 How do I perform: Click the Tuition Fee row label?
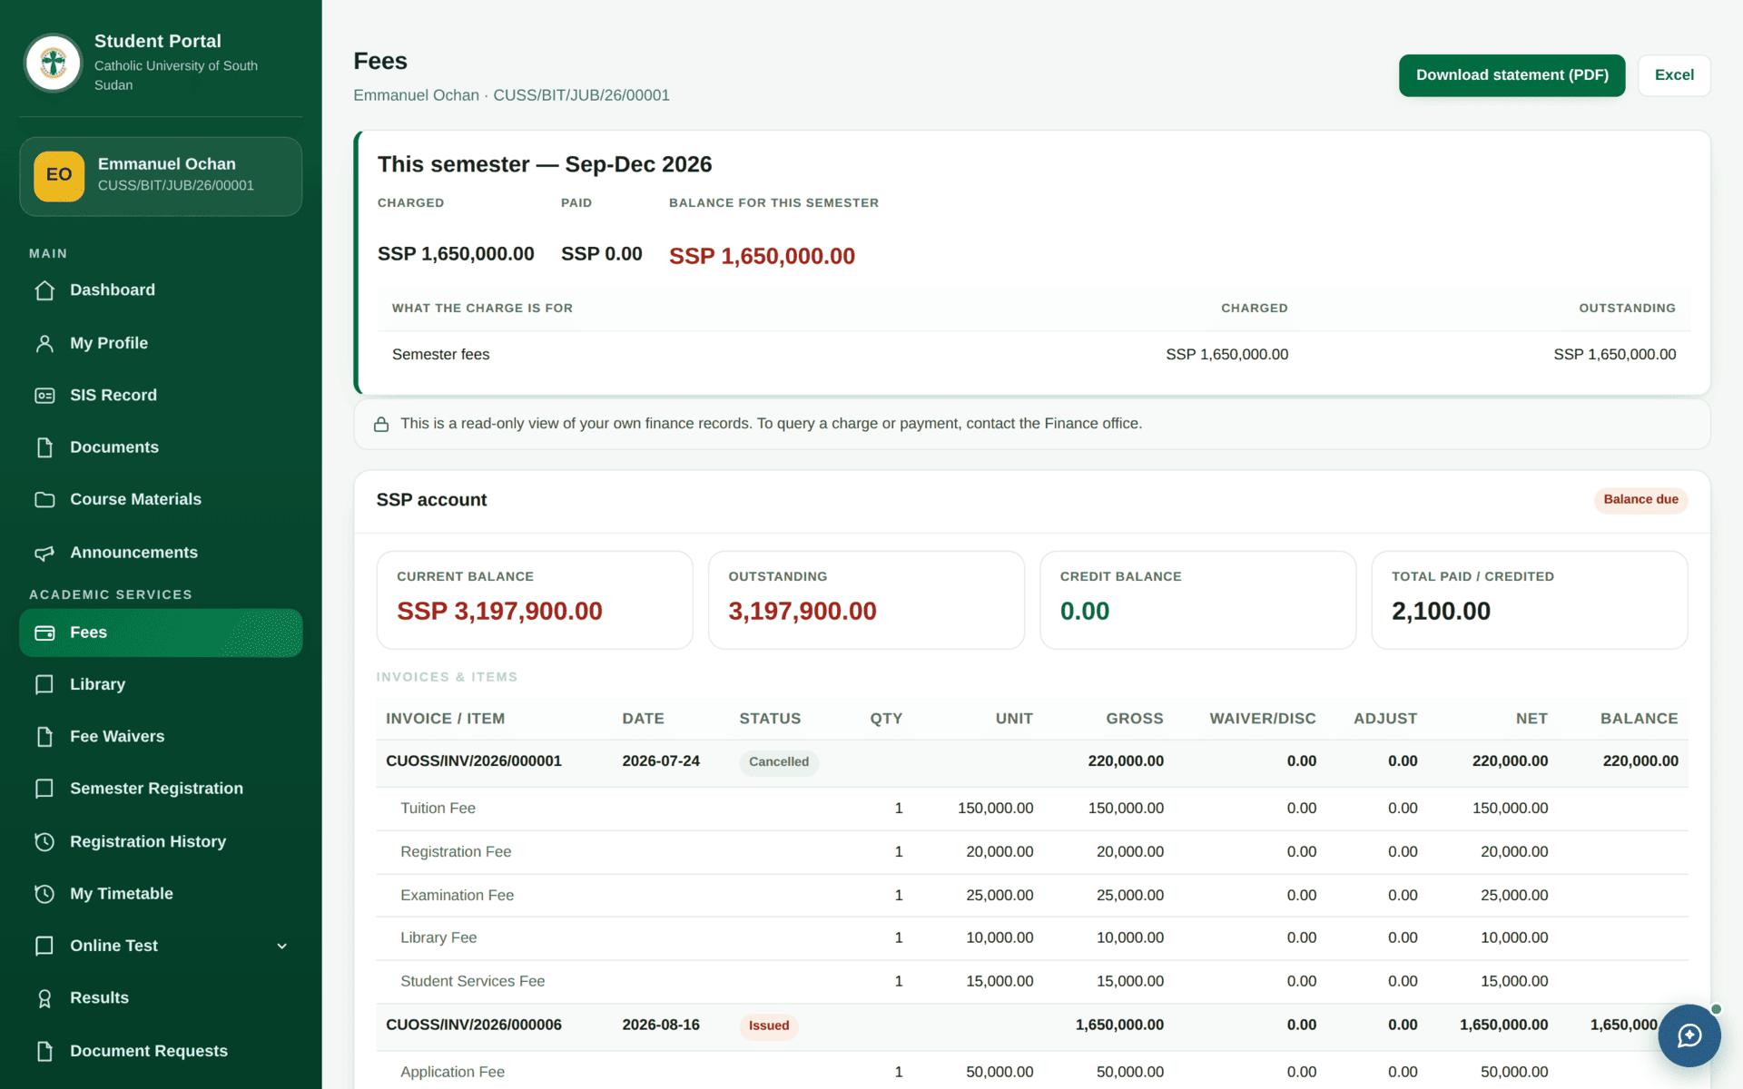tap(438, 808)
